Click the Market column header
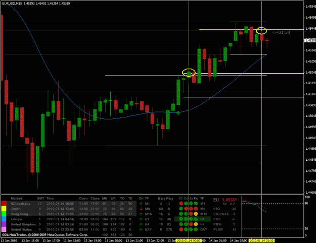 coord(16,198)
